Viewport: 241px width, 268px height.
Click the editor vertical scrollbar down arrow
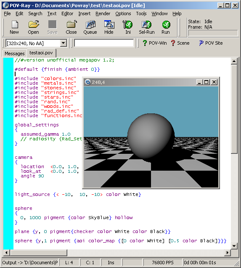click(234, 246)
